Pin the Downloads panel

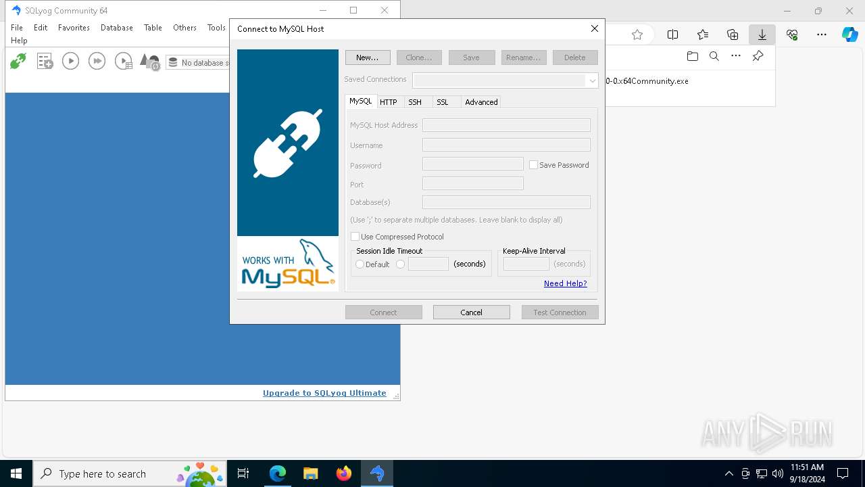(x=758, y=56)
